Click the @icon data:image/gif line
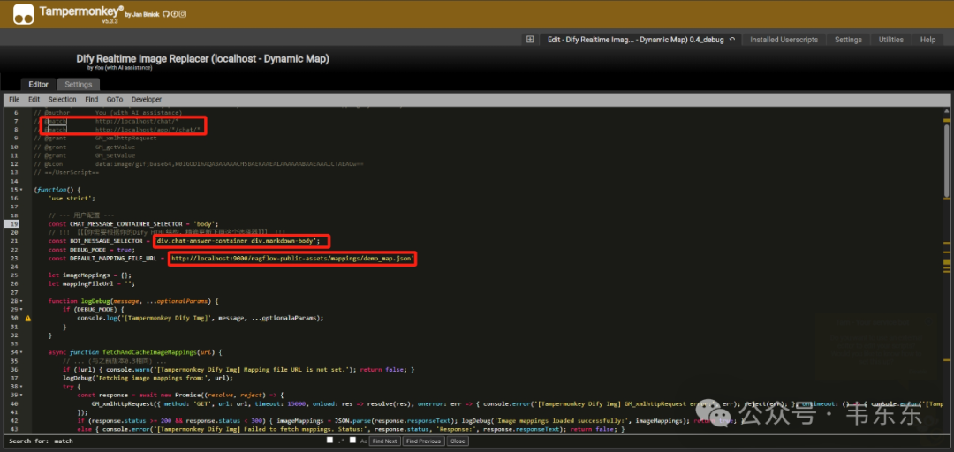The image size is (954, 452). tap(199, 164)
